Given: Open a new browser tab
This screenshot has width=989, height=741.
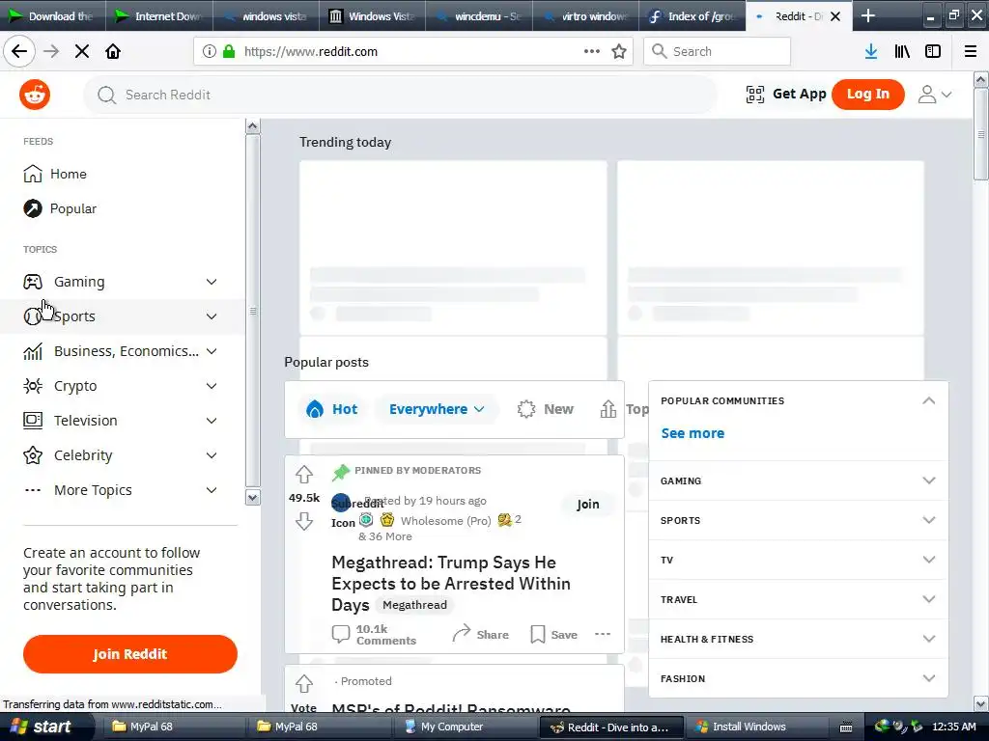Looking at the screenshot, I should click(868, 15).
